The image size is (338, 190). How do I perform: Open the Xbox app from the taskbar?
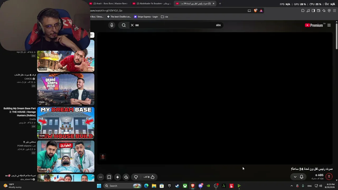pos(185,186)
